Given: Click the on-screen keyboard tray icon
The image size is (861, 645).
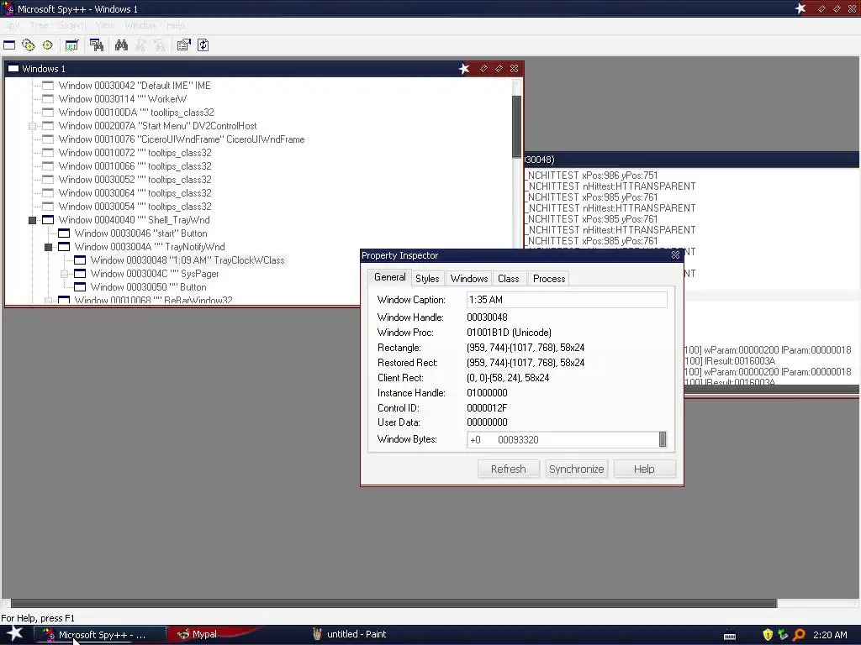Looking at the screenshot, I should pyautogui.click(x=730, y=636).
